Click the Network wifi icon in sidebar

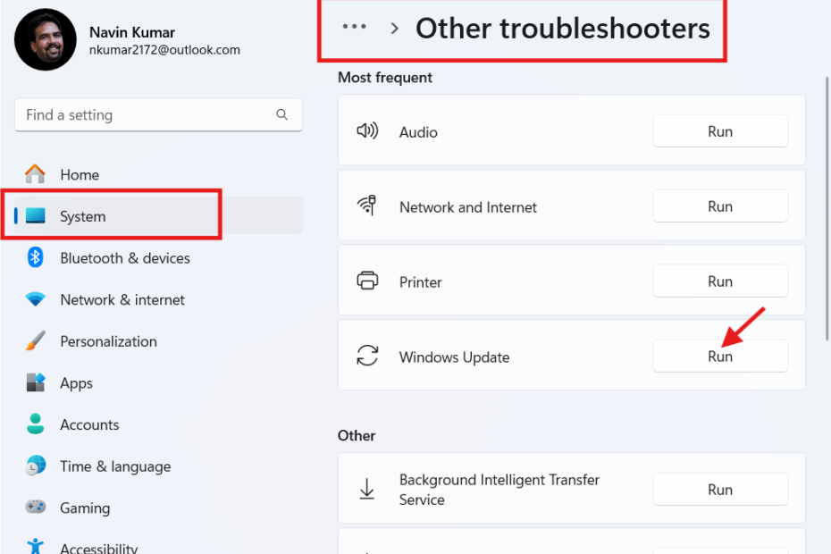coord(35,299)
